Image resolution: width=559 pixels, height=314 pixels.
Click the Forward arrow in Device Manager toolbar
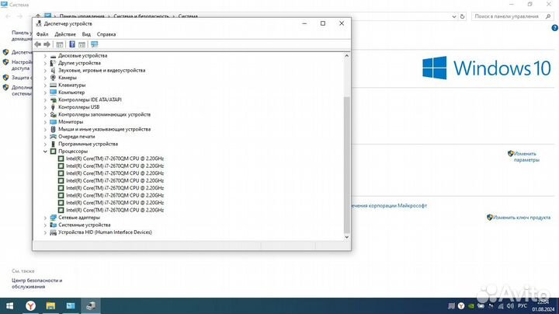[47, 44]
